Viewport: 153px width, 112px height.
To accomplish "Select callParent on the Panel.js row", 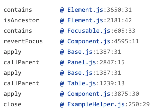I will (x=21, y=62).
